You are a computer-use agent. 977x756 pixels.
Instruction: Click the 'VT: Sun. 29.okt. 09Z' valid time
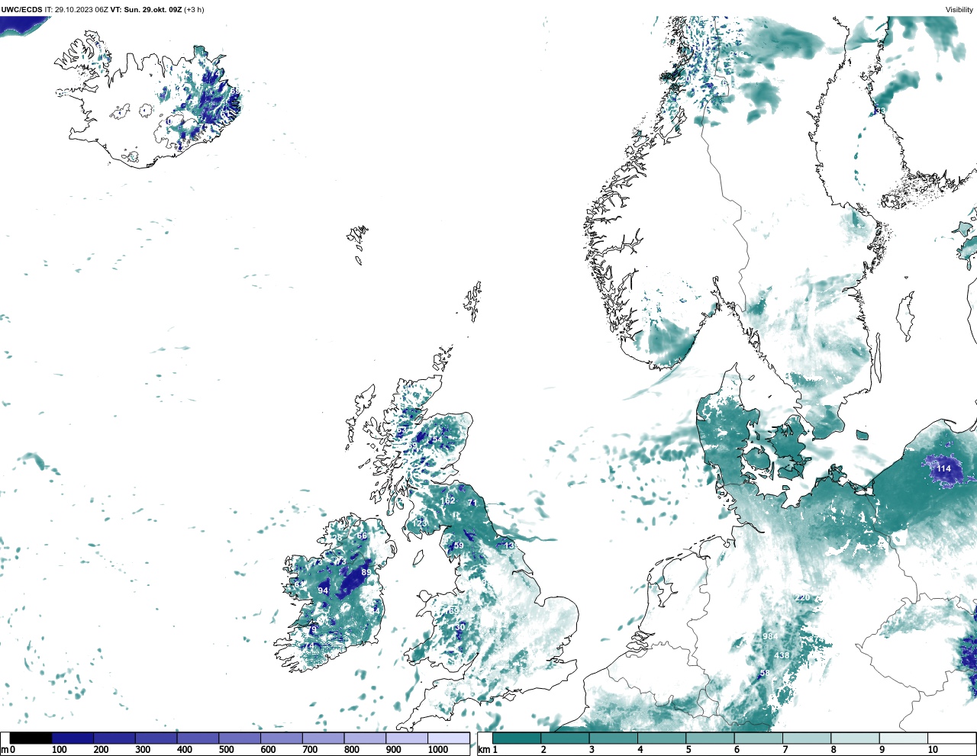click(146, 10)
